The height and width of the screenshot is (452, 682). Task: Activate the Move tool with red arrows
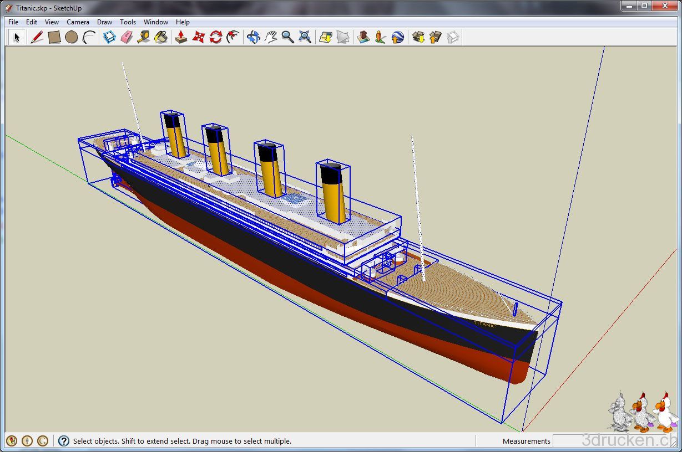click(199, 37)
